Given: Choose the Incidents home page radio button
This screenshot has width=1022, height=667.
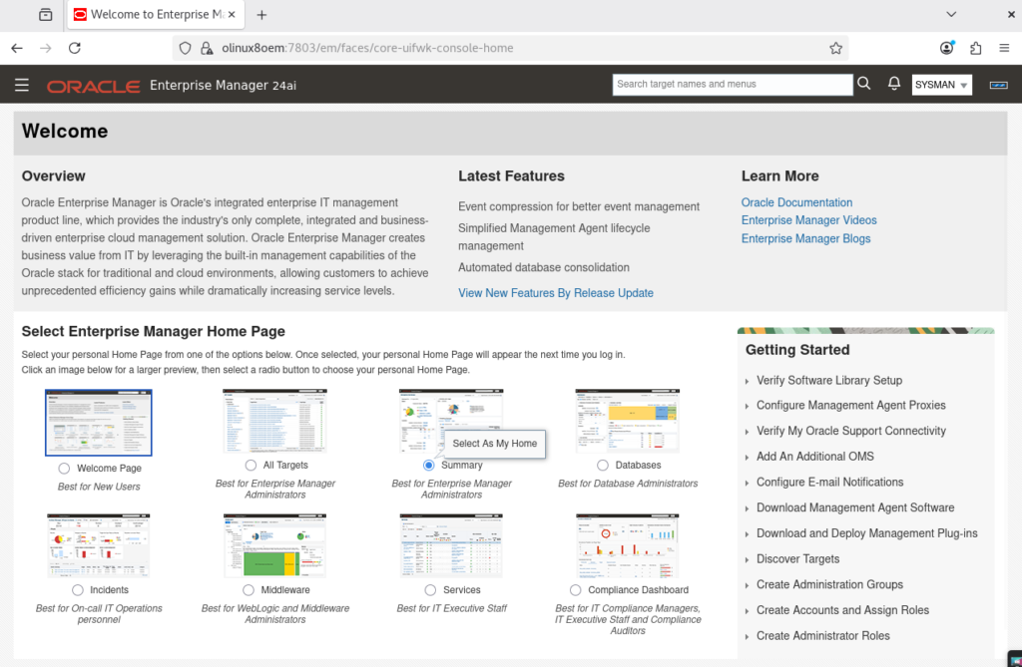Looking at the screenshot, I should [78, 590].
